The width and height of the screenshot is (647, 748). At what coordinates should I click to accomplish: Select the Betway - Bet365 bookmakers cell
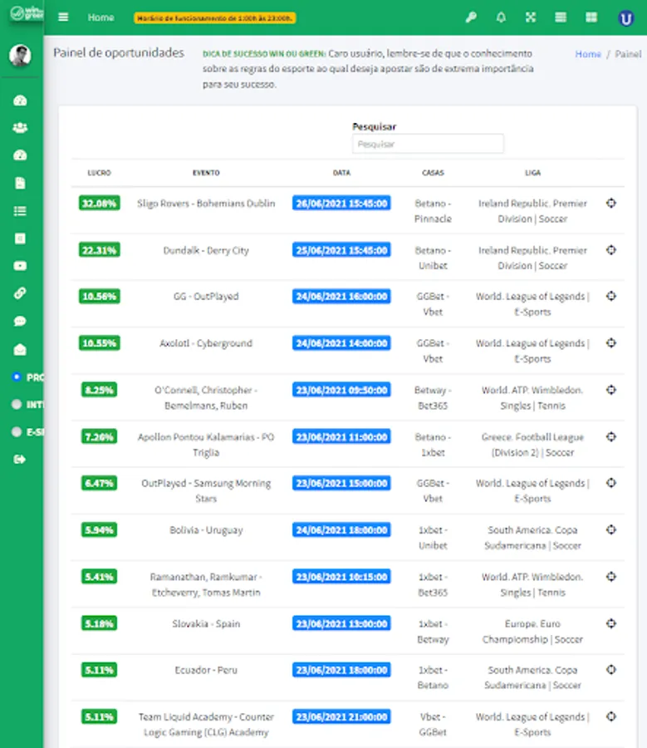click(433, 398)
